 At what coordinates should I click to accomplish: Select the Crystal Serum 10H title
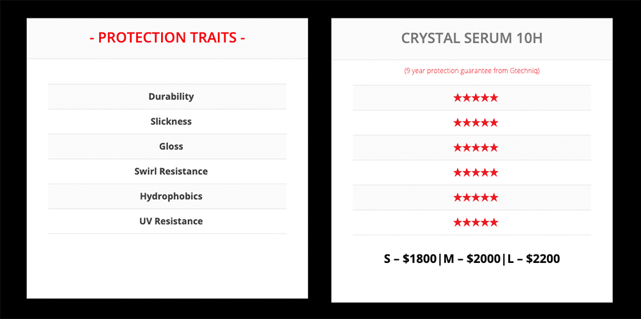coord(472,38)
